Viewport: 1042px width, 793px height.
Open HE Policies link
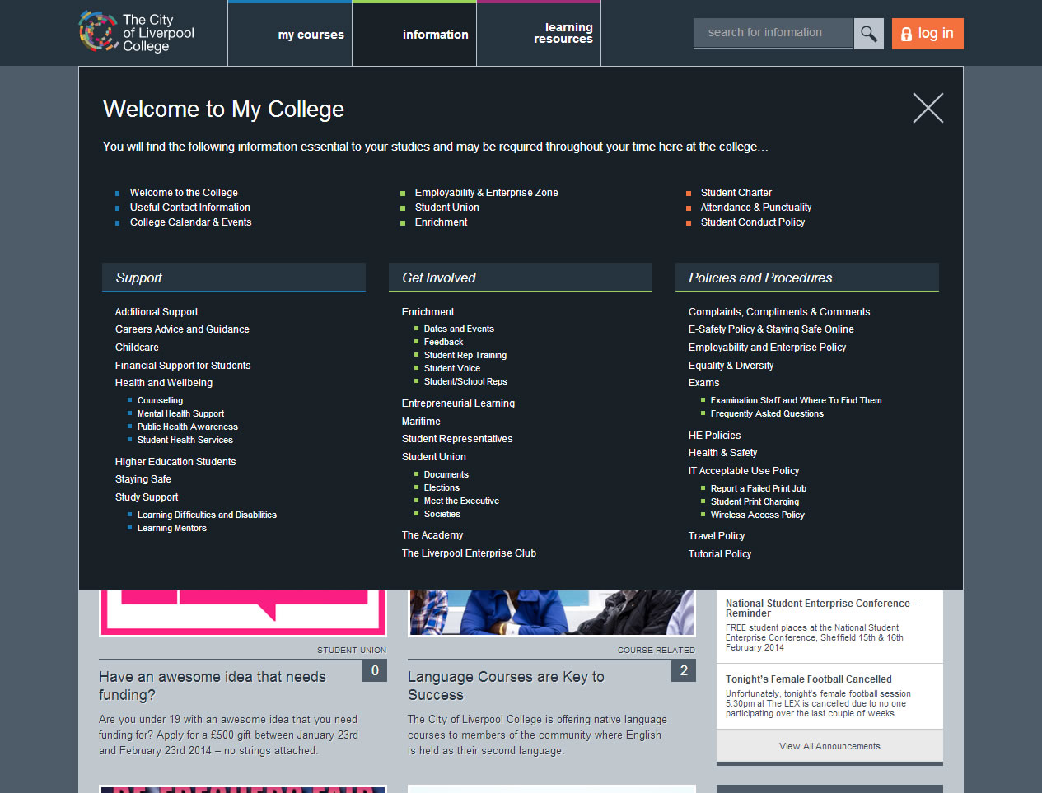714,436
